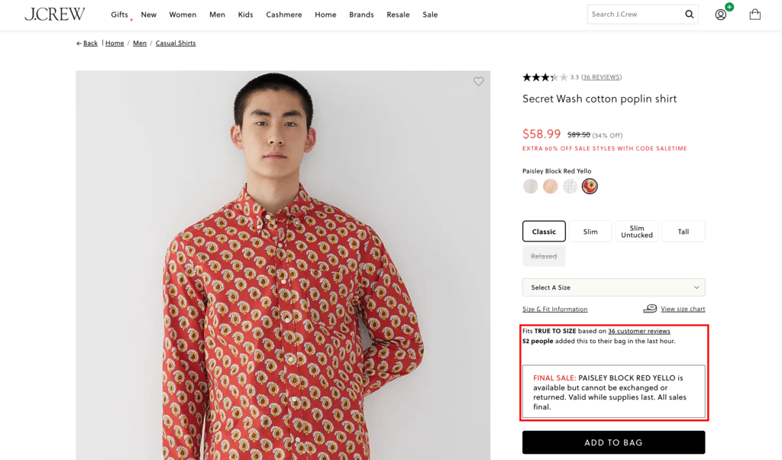Screen dimensions: 782x460
Task: Click the J.CREW logo
Action: [54, 14]
